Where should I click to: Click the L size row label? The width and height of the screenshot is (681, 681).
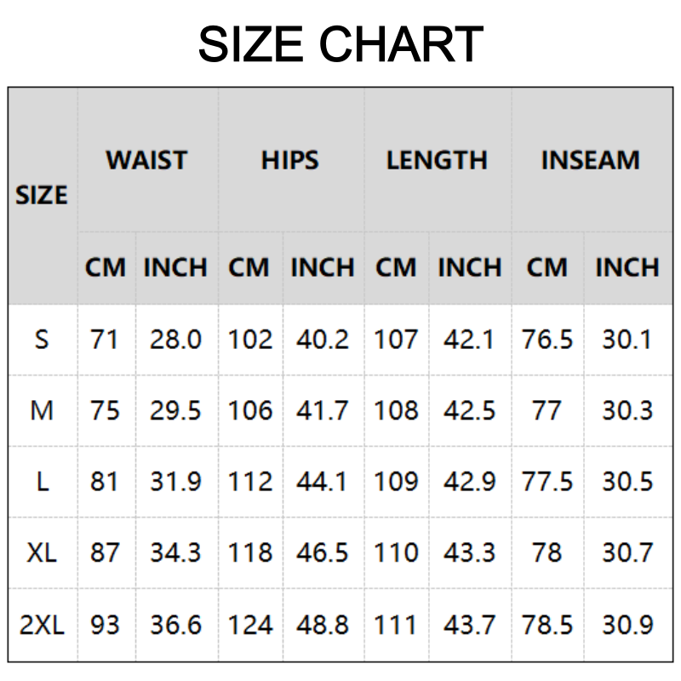tap(42, 482)
